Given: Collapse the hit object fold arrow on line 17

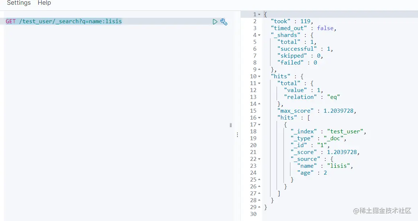Looking at the screenshot, I should [x=259, y=125].
